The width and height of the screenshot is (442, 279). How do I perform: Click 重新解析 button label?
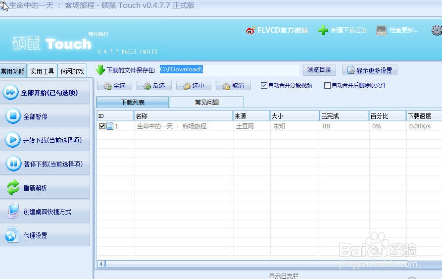click(x=35, y=188)
